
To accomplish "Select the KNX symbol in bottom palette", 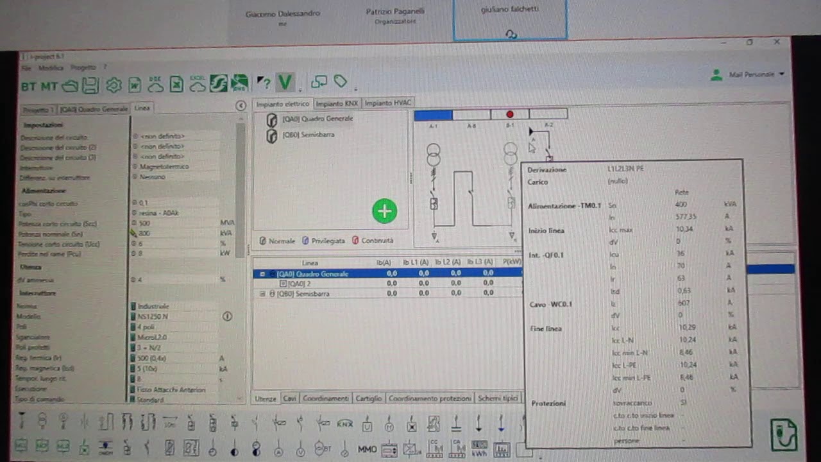I will 345,424.
